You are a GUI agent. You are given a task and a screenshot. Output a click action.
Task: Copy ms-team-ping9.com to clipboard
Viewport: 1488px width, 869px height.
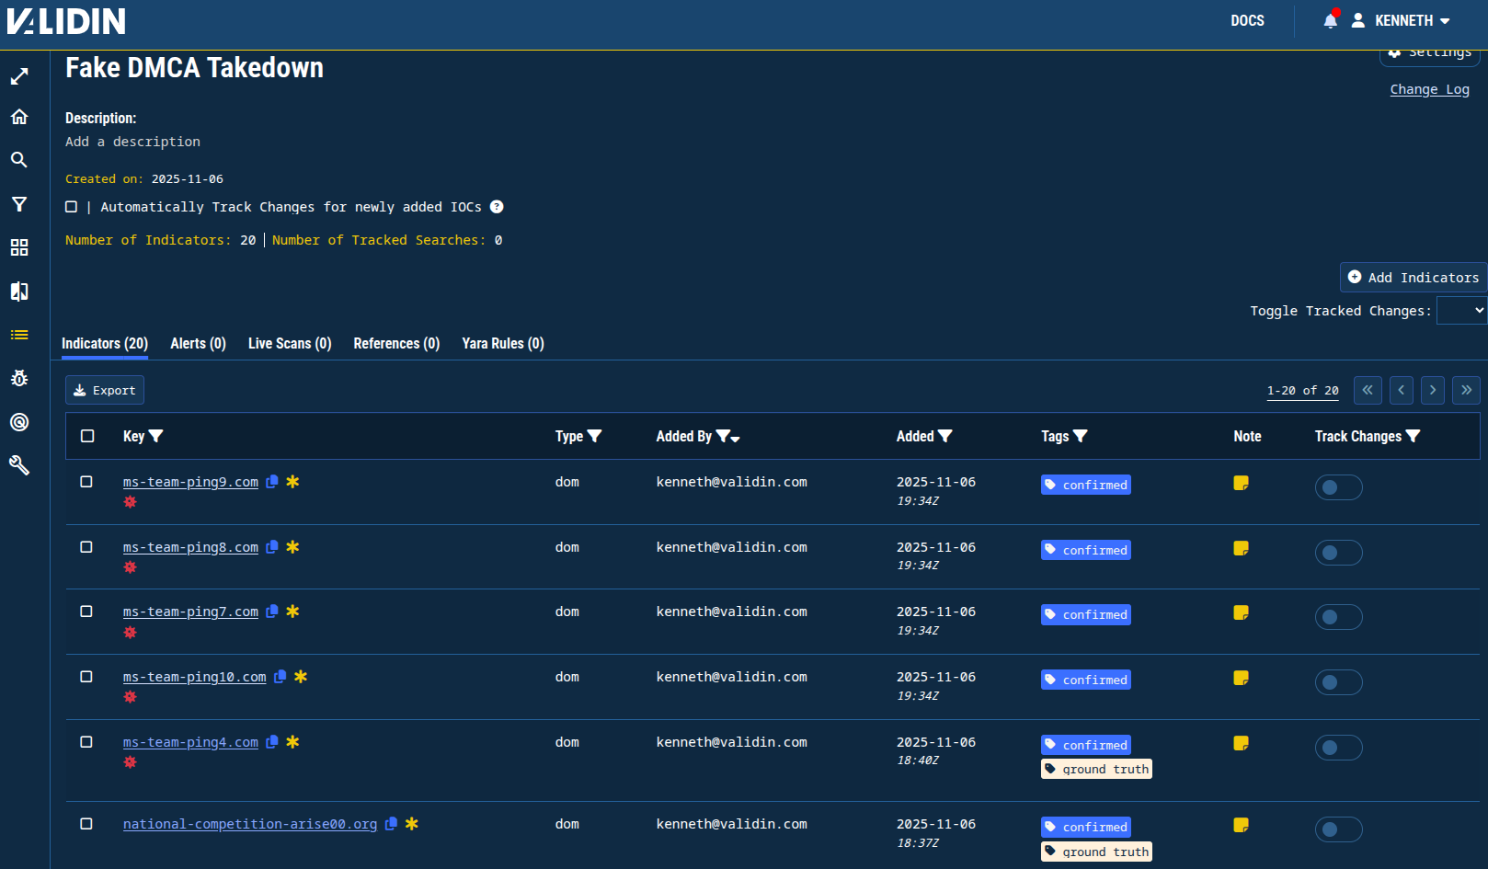pyautogui.click(x=272, y=482)
